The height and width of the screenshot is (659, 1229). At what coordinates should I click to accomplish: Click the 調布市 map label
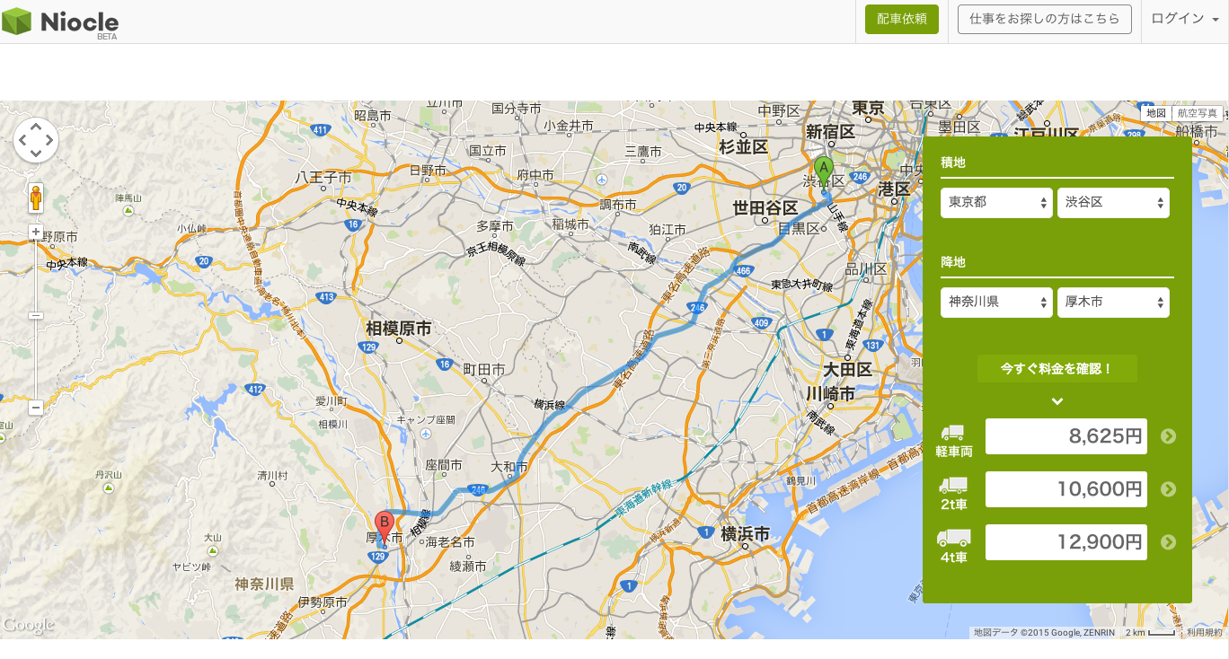pos(617,206)
